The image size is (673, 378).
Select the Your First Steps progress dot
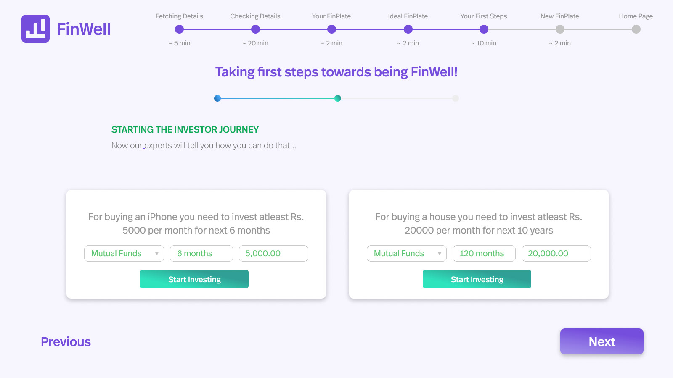click(x=484, y=29)
